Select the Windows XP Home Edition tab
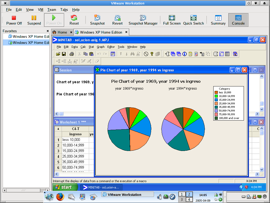This screenshot has height=203, width=270. pos(101,32)
